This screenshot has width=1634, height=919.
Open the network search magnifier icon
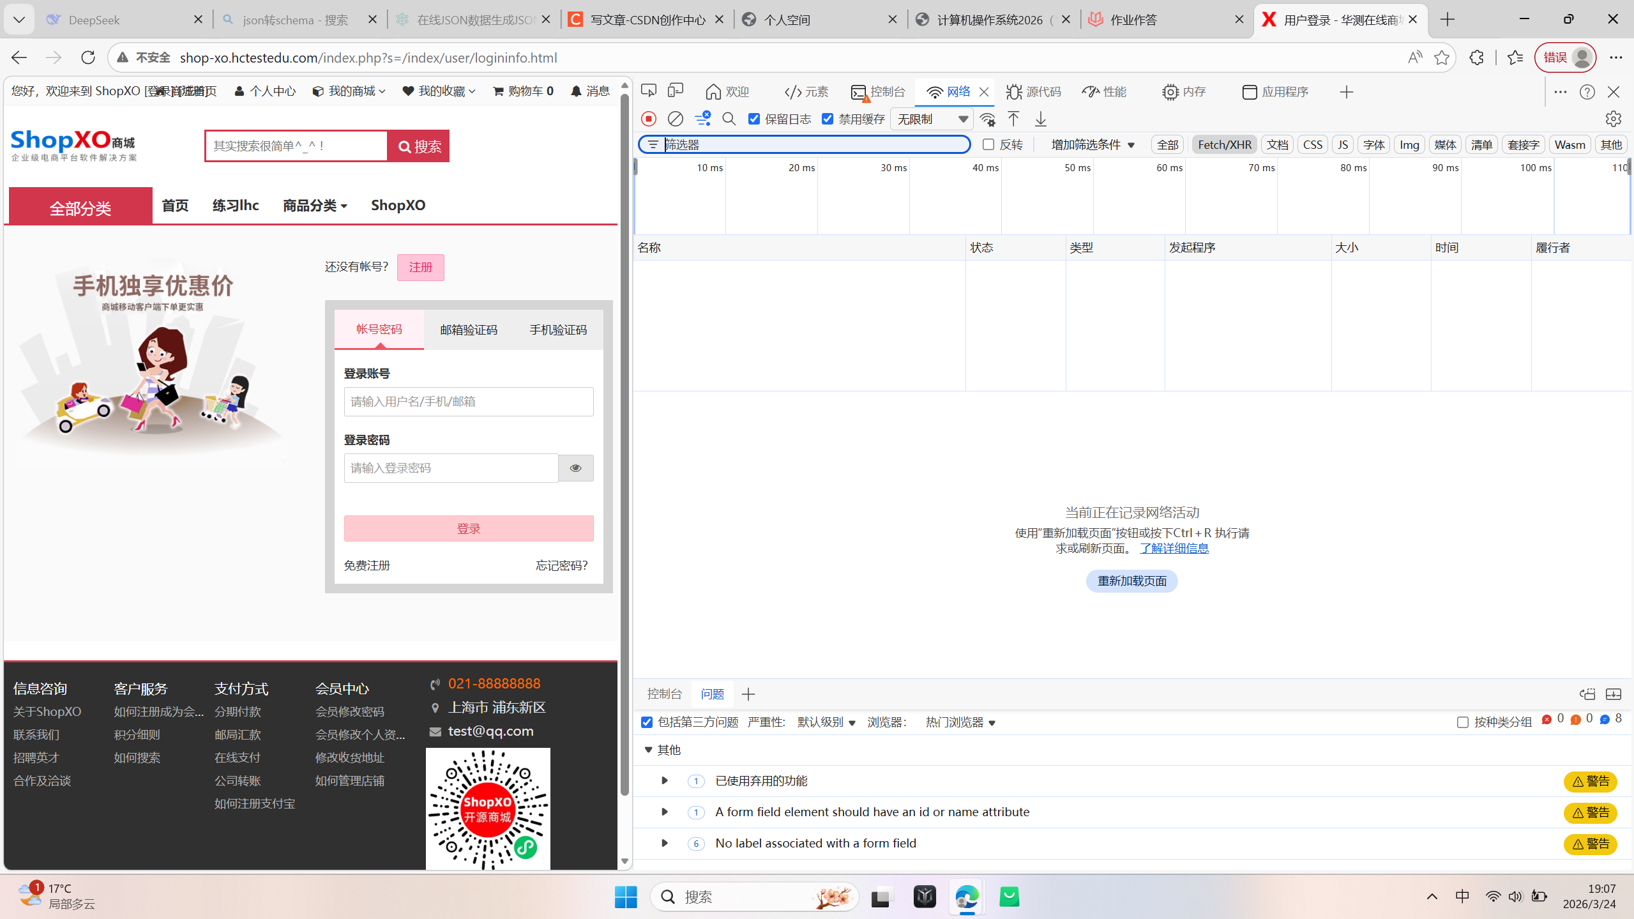point(729,119)
